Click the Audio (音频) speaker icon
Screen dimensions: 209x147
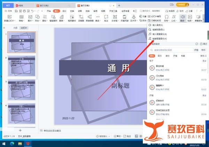[x=183, y=17]
